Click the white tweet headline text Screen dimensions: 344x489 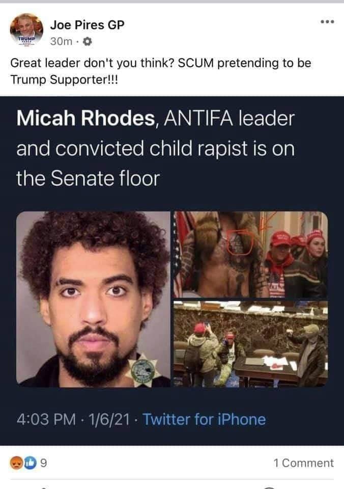pos(156,148)
